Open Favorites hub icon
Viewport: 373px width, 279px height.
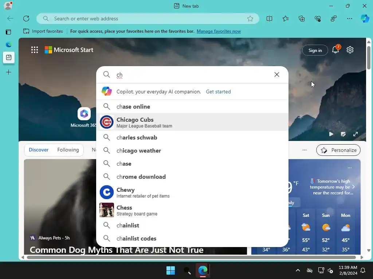[x=286, y=19]
